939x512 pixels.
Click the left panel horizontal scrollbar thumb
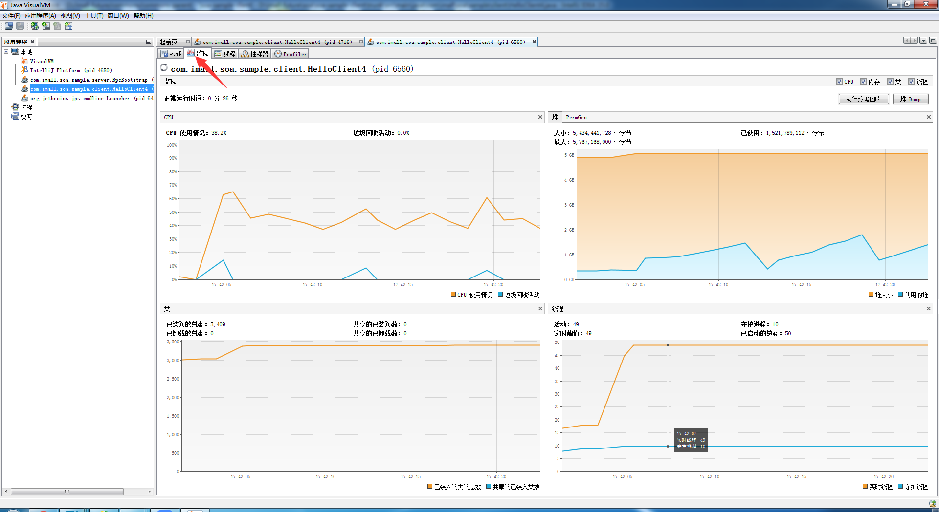click(67, 491)
